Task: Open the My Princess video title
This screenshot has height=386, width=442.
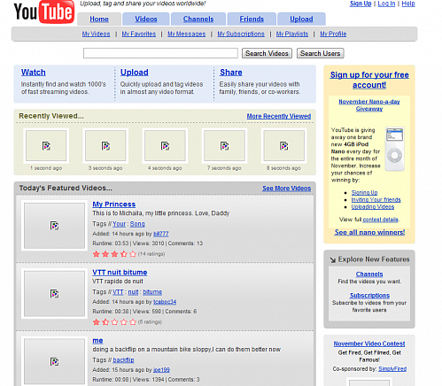Action: (114, 205)
